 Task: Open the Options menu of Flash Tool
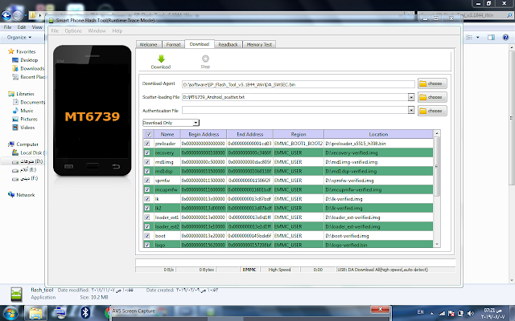pos(73,30)
